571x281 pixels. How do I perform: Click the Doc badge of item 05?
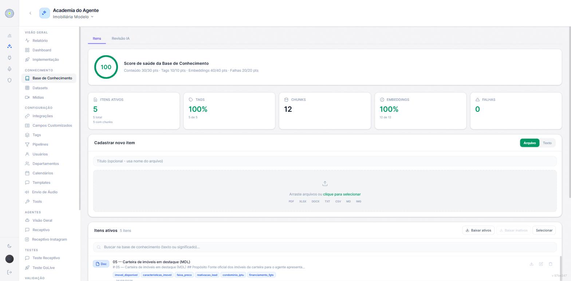[x=101, y=264]
